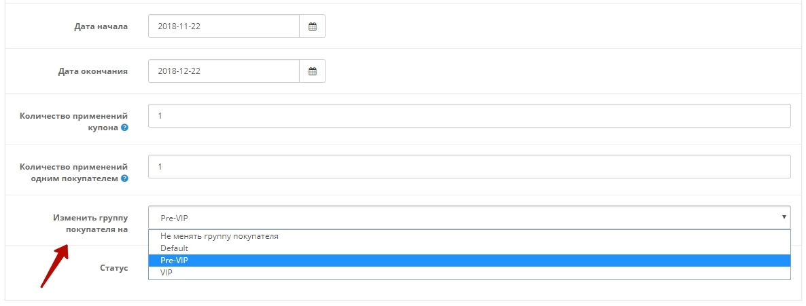The width and height of the screenshot is (806, 306).
Task: Click the customer group dropdown arrow
Action: point(784,217)
